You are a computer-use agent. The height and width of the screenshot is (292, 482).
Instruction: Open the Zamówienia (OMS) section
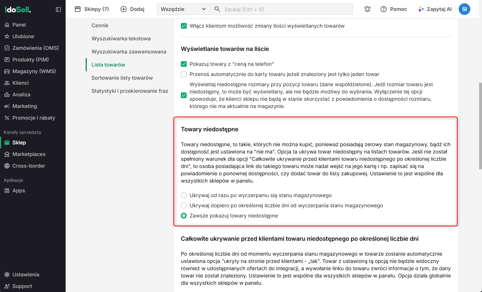[x=35, y=48]
